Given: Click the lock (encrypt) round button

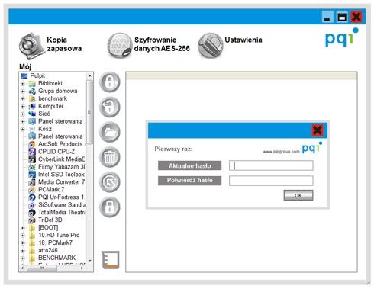Looking at the screenshot, I should click(x=110, y=82).
